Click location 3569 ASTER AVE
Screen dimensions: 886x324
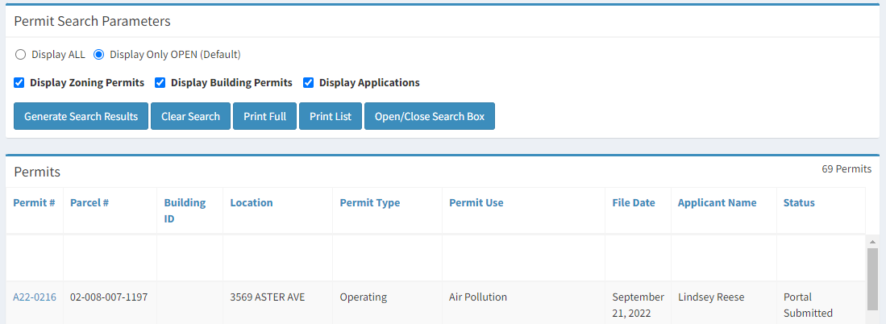pyautogui.click(x=268, y=297)
